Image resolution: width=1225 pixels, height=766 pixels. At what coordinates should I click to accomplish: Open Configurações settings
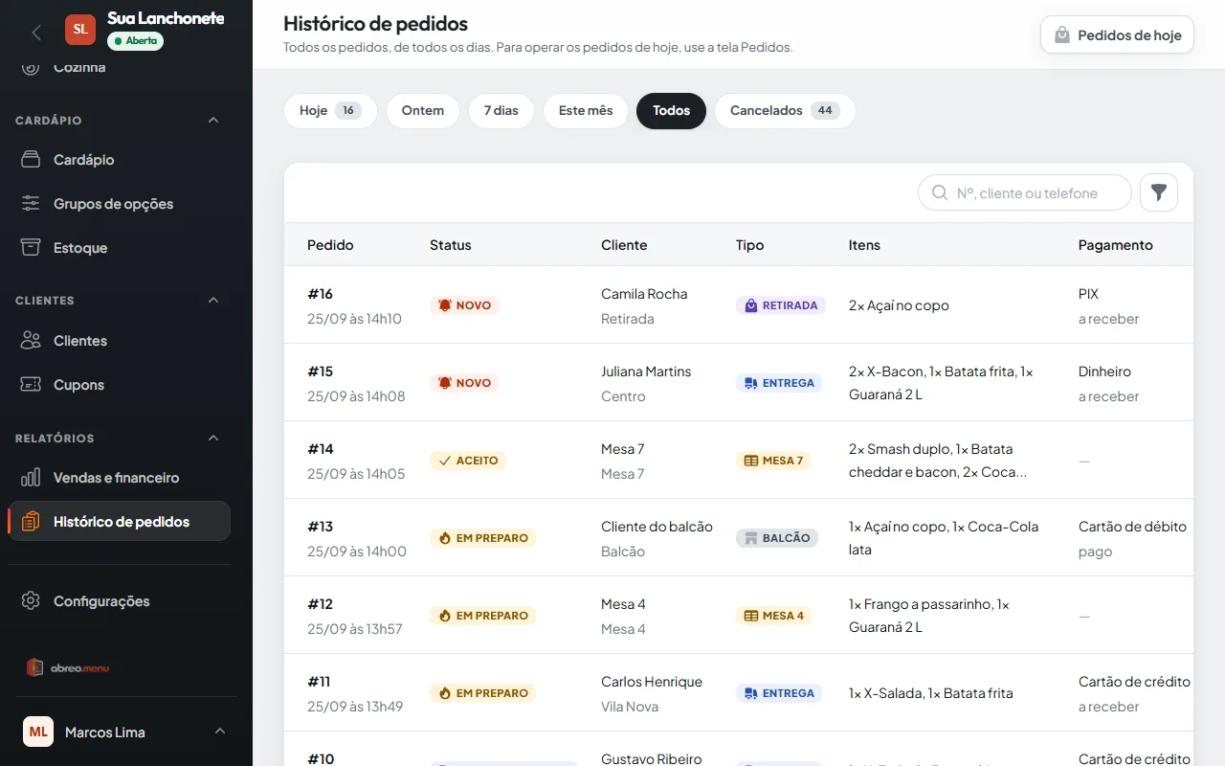pyautogui.click(x=119, y=601)
